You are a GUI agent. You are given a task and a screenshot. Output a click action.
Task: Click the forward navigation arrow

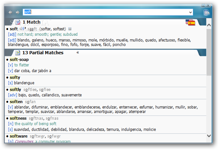18,12
